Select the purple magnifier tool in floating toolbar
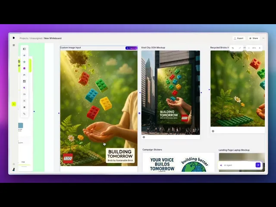276x207 pixels. click(x=24, y=88)
